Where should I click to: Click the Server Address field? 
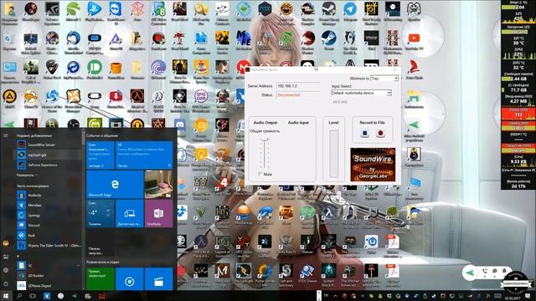[298, 86]
